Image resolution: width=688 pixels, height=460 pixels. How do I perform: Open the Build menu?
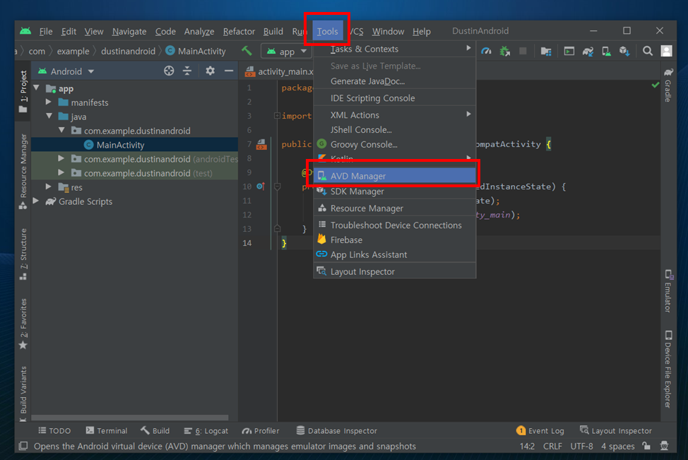(273, 32)
